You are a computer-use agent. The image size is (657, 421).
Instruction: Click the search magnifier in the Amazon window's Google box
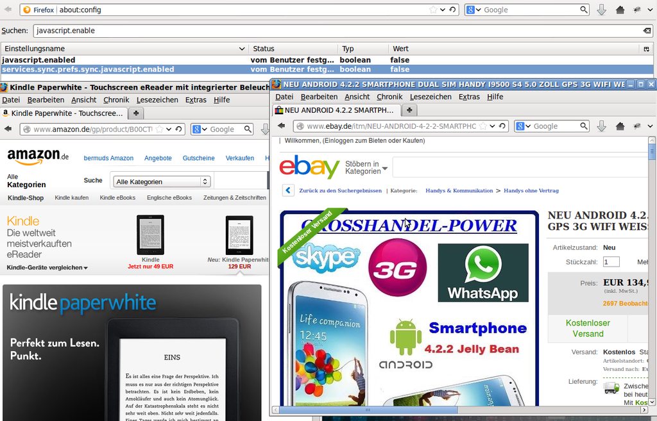coord(248,129)
